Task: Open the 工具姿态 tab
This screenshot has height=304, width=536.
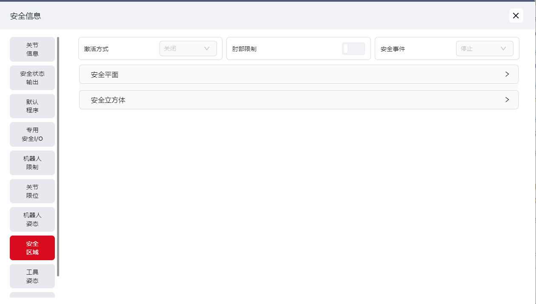Action: pyautogui.click(x=32, y=276)
